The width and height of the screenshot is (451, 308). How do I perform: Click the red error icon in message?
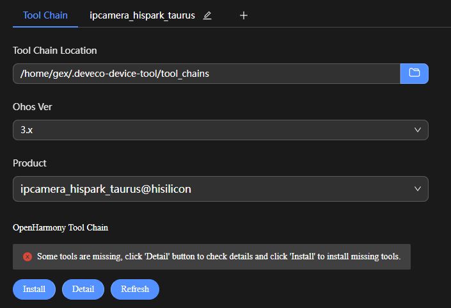tap(28, 257)
